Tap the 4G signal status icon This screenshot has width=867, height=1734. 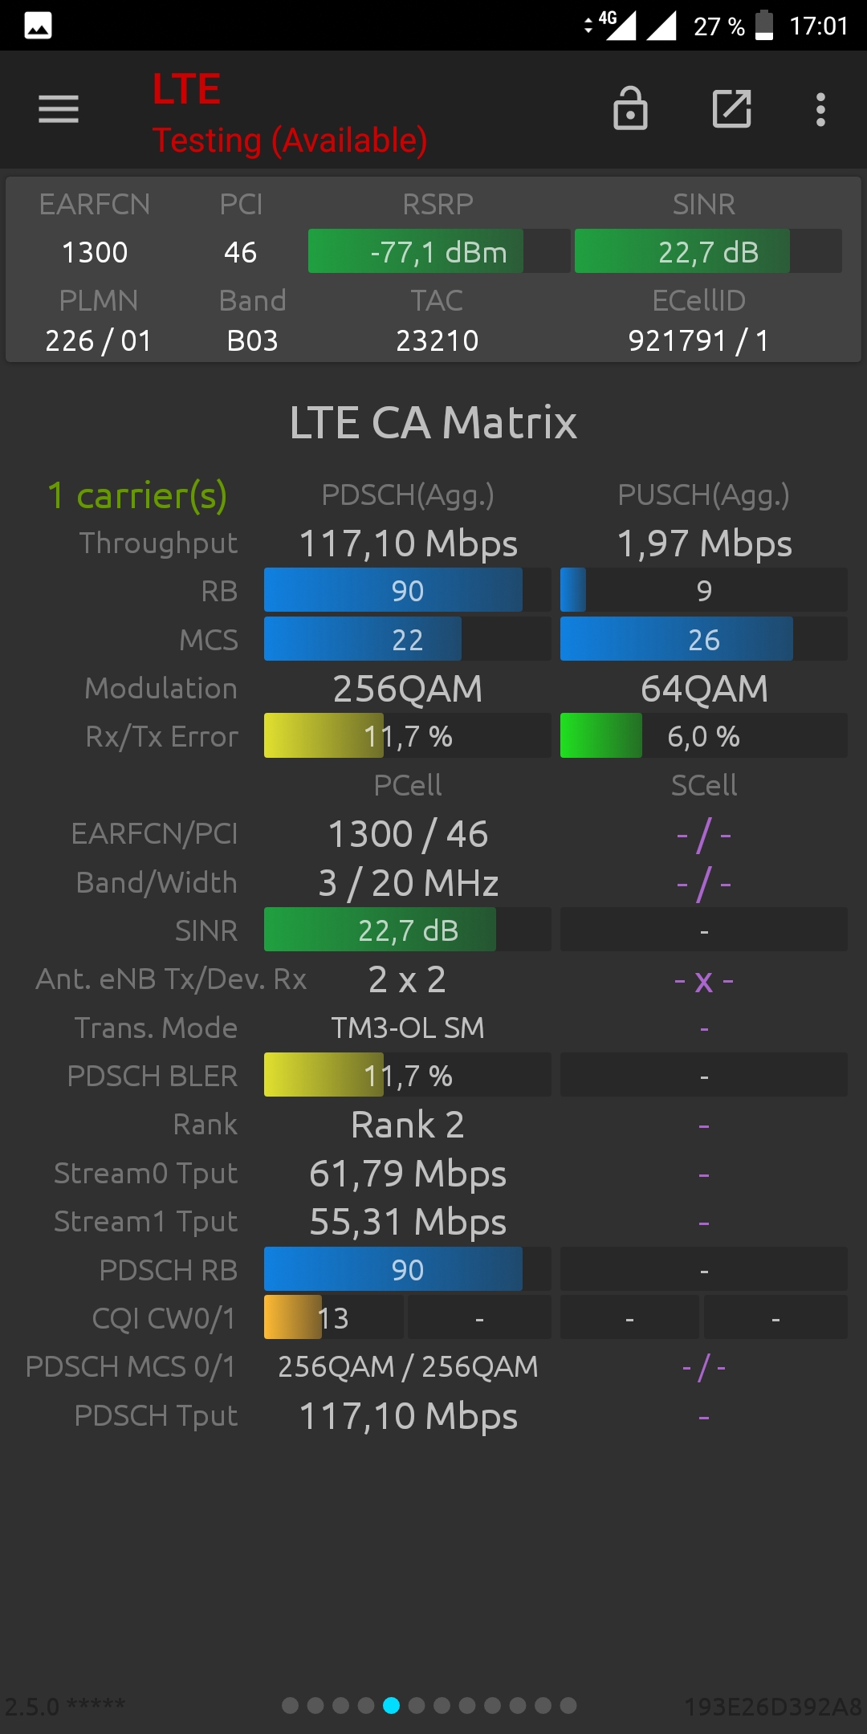(612, 25)
